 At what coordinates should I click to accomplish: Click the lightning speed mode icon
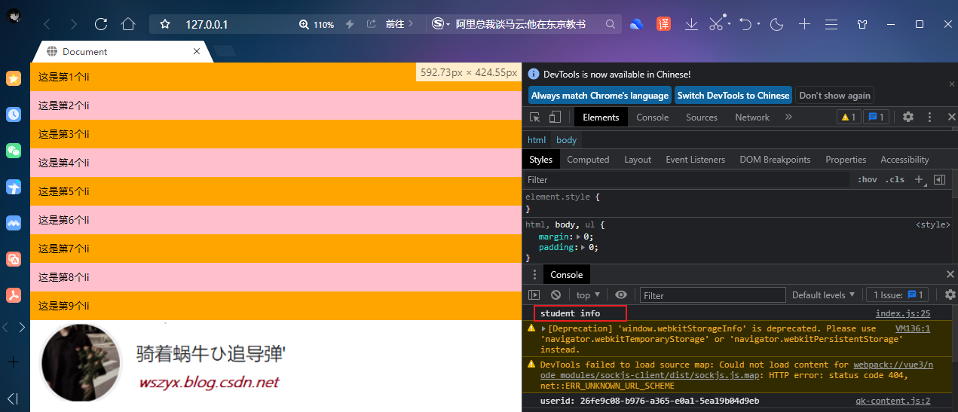click(x=350, y=24)
